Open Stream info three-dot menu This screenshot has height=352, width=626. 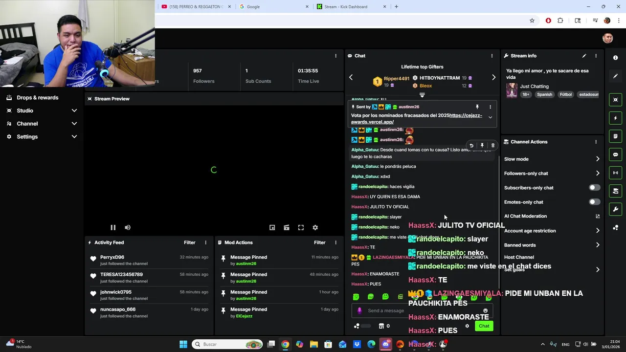coord(596,56)
